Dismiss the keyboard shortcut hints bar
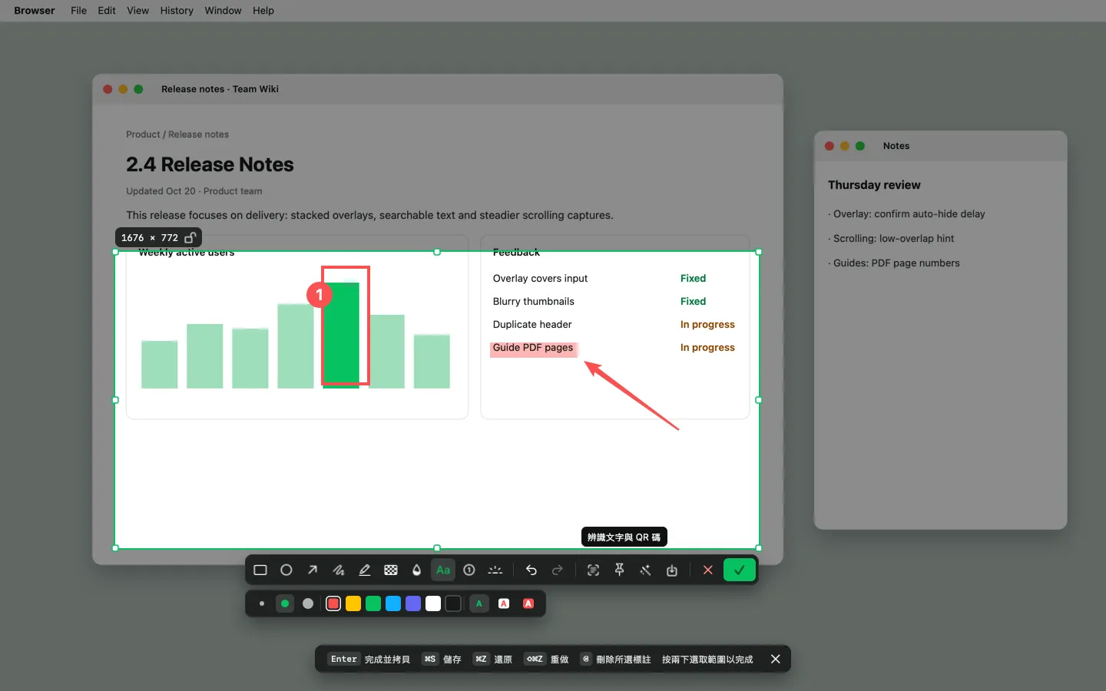1106x691 pixels. [776, 660]
